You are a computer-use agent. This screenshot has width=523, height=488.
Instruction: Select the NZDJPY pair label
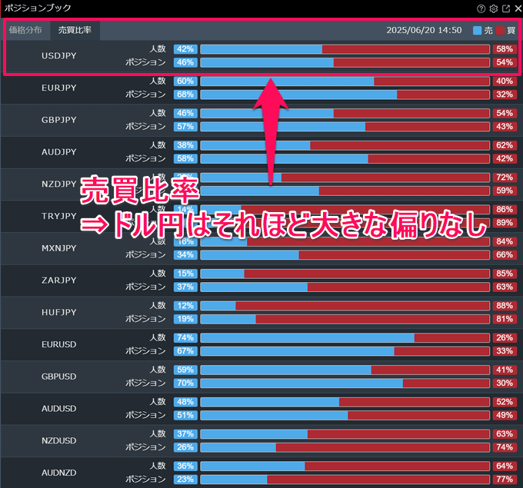[x=59, y=184]
